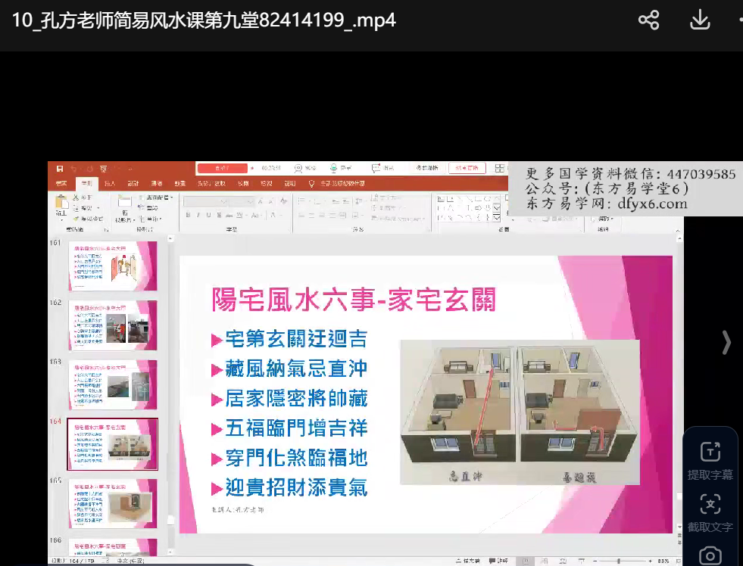The height and width of the screenshot is (566, 743).
Task: Click the share icon in the top bar
Action: (648, 20)
